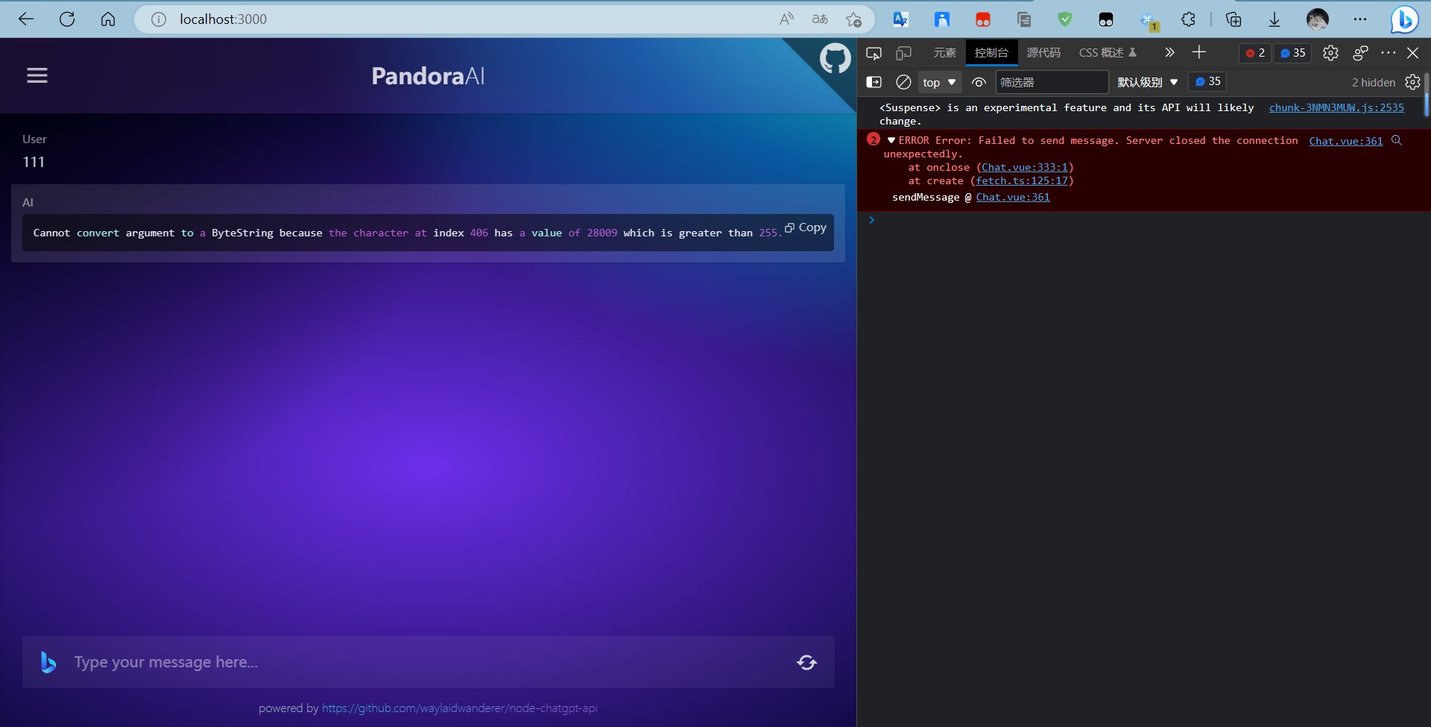Reload the page with the refresh icon
Screen dimensions: 1431x727
[67, 19]
